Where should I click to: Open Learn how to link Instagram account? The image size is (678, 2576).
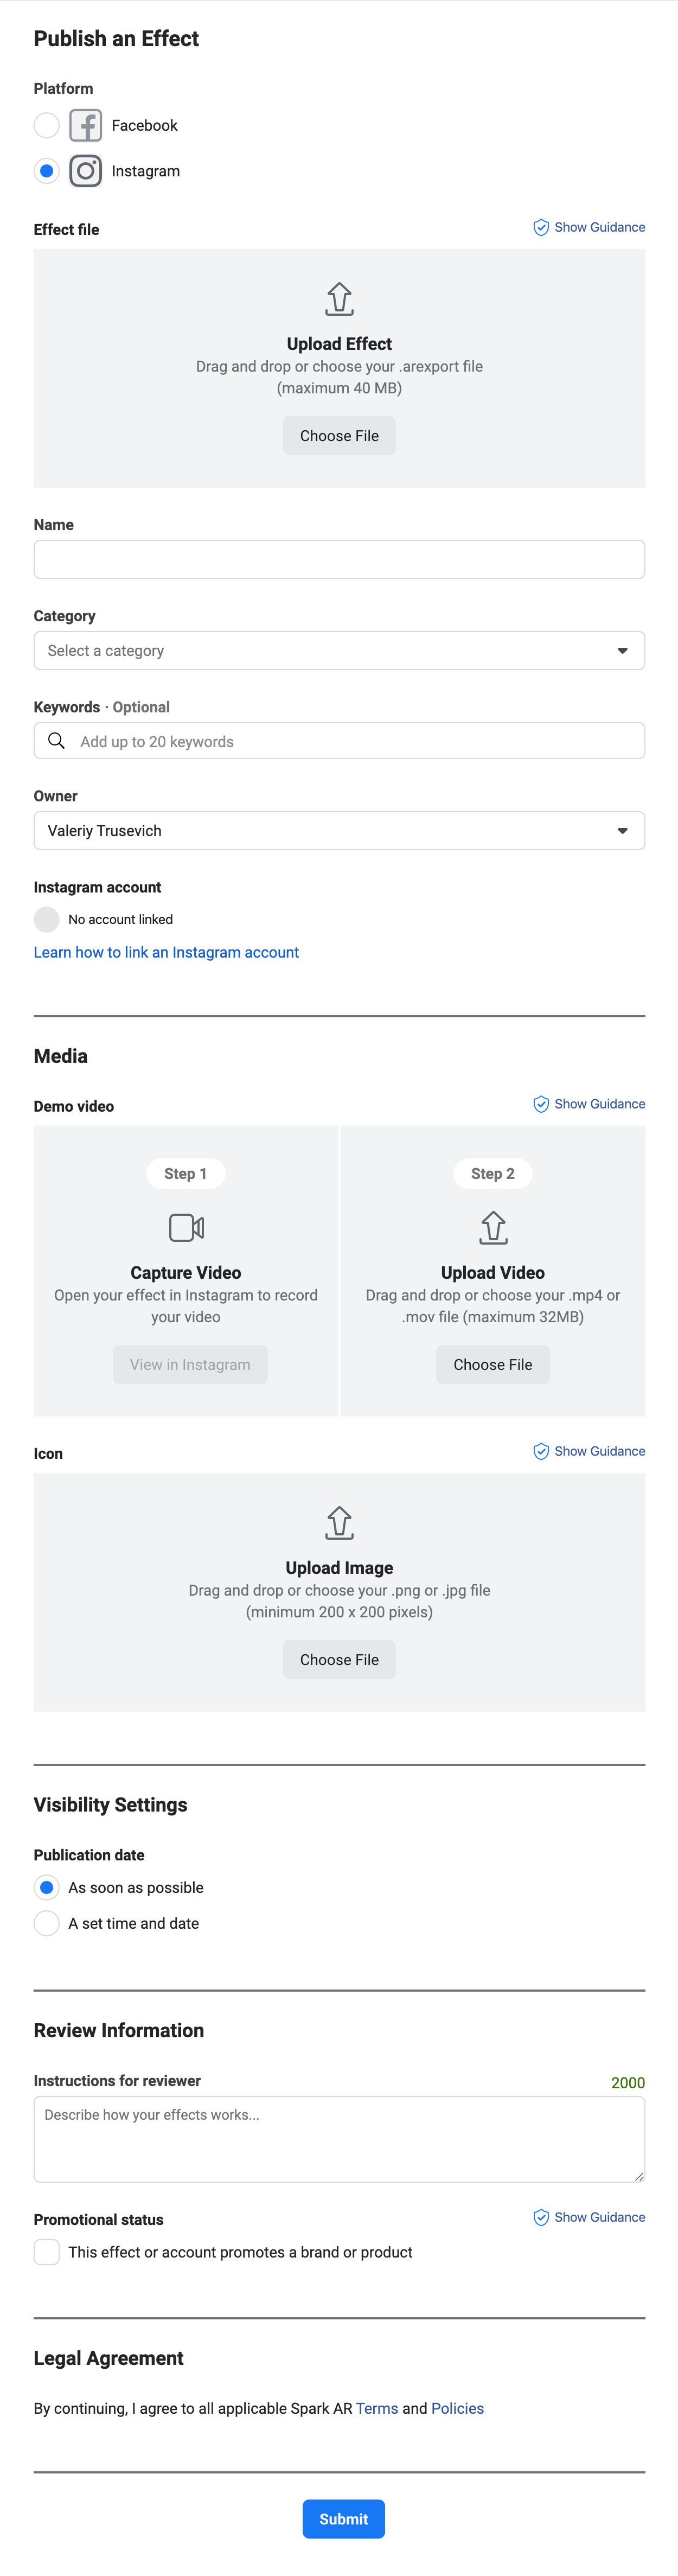[x=166, y=952]
